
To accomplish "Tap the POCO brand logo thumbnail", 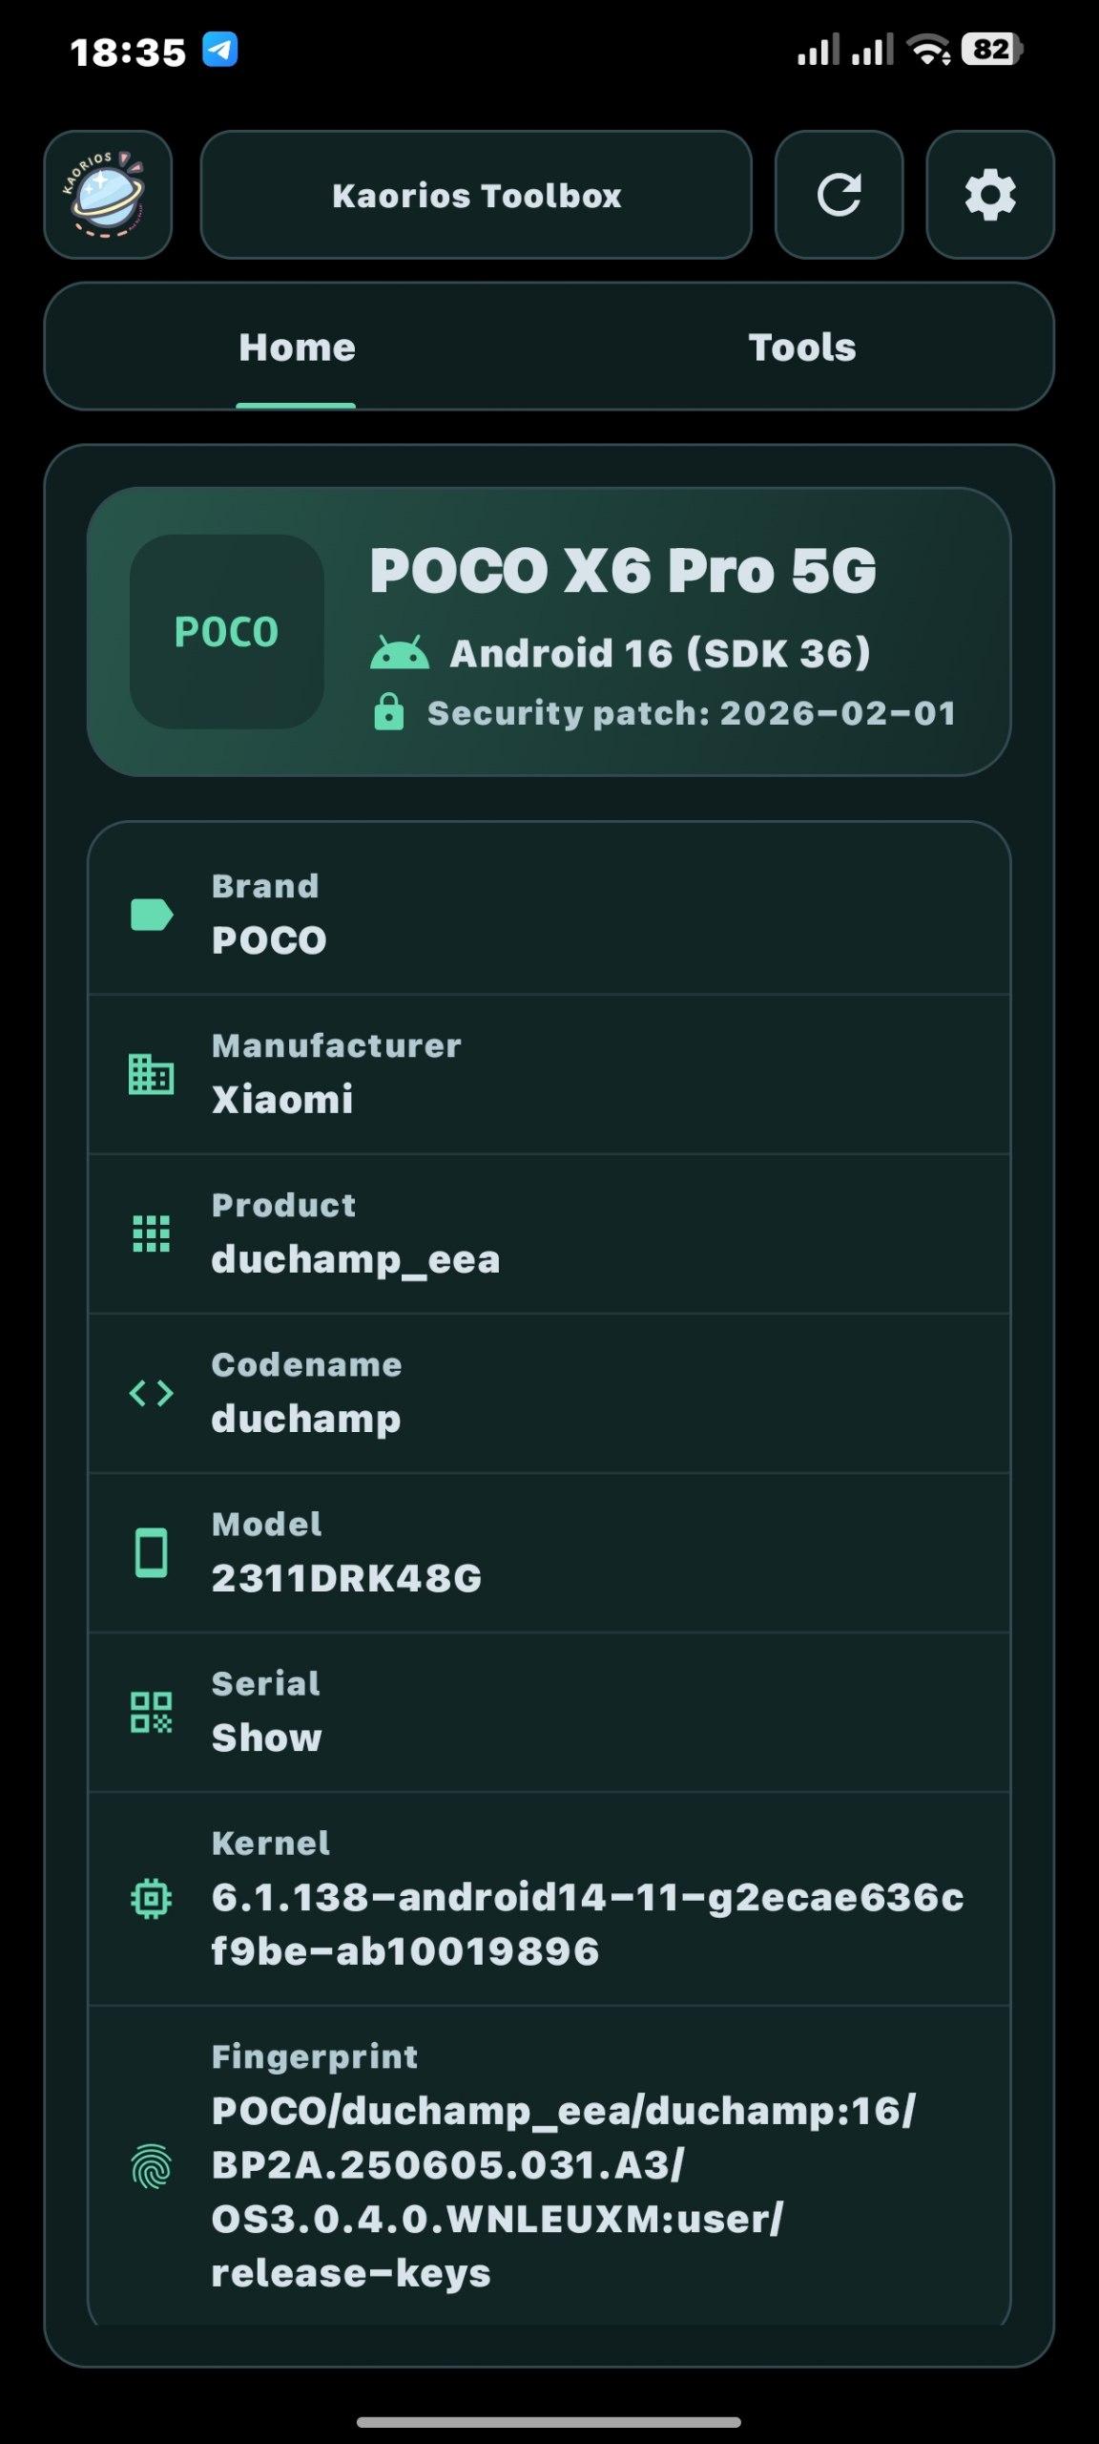I will coord(226,631).
